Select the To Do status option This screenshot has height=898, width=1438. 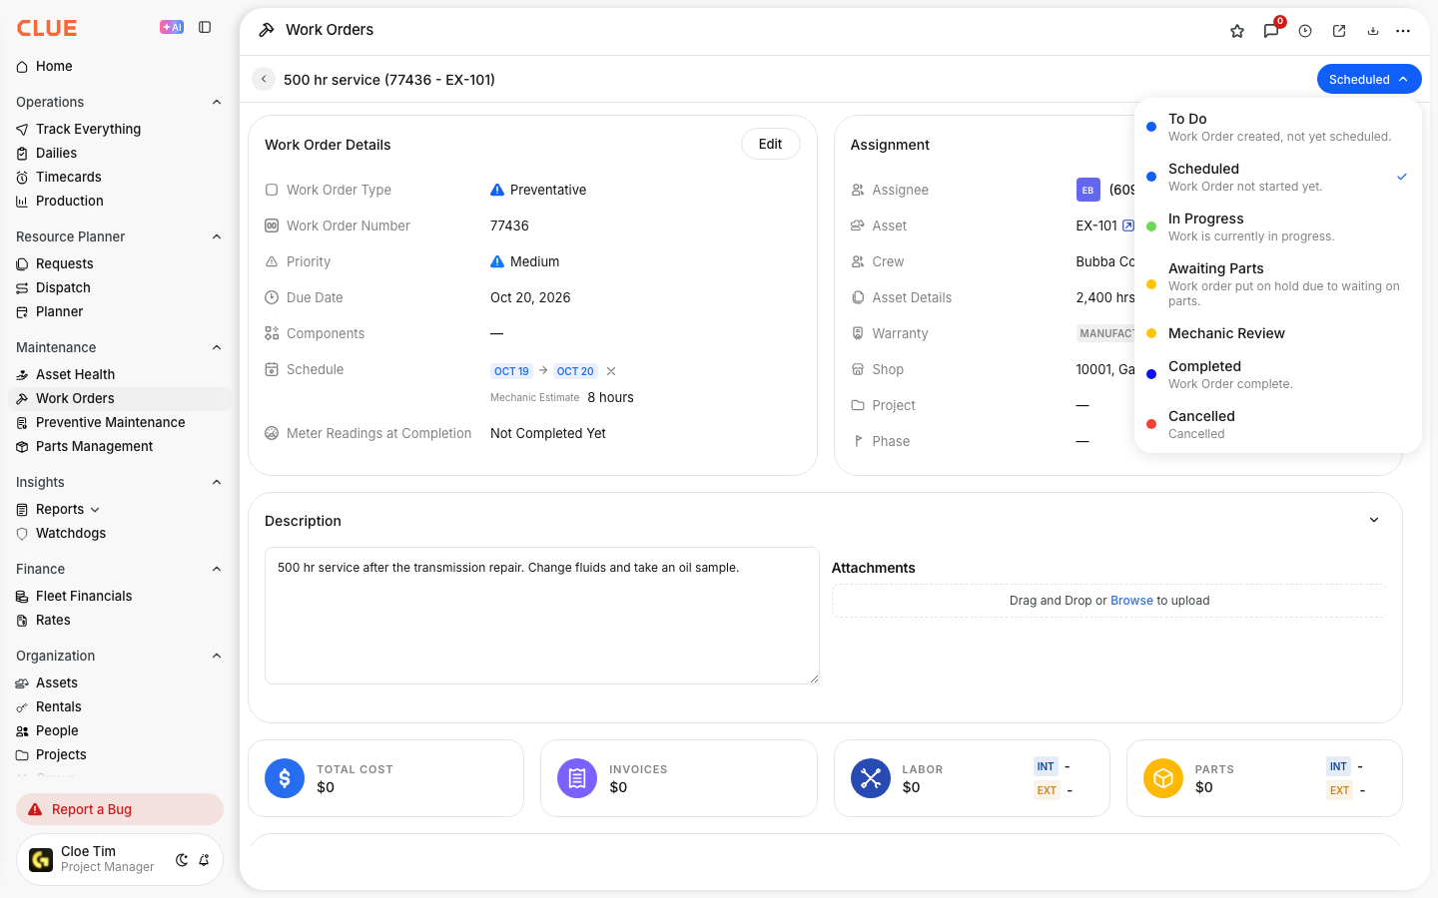1278,127
